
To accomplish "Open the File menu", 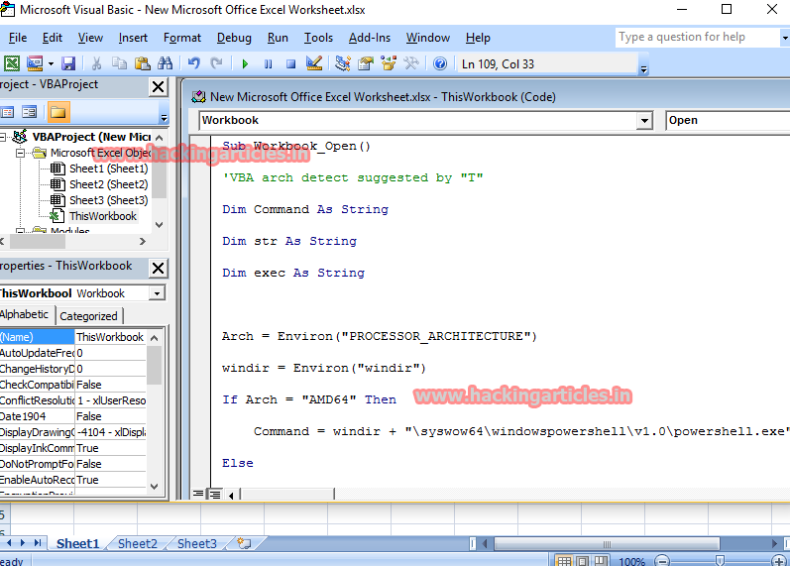I will (18, 38).
